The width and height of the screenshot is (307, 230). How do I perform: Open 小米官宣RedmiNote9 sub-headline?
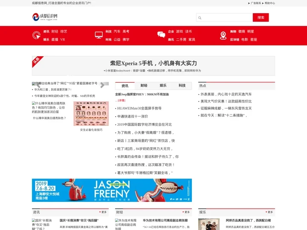(x=125, y=71)
